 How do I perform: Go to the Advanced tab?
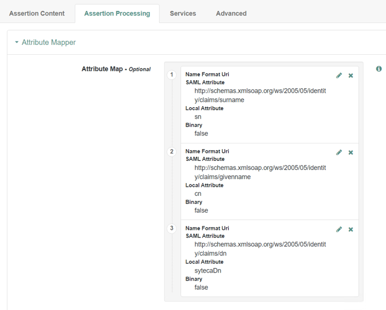(231, 13)
